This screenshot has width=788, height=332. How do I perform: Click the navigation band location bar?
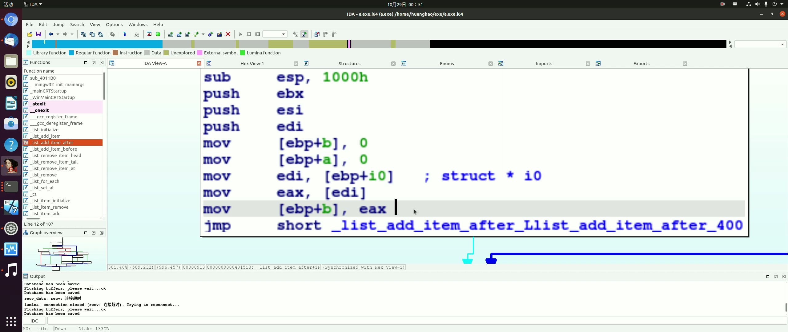(x=379, y=44)
